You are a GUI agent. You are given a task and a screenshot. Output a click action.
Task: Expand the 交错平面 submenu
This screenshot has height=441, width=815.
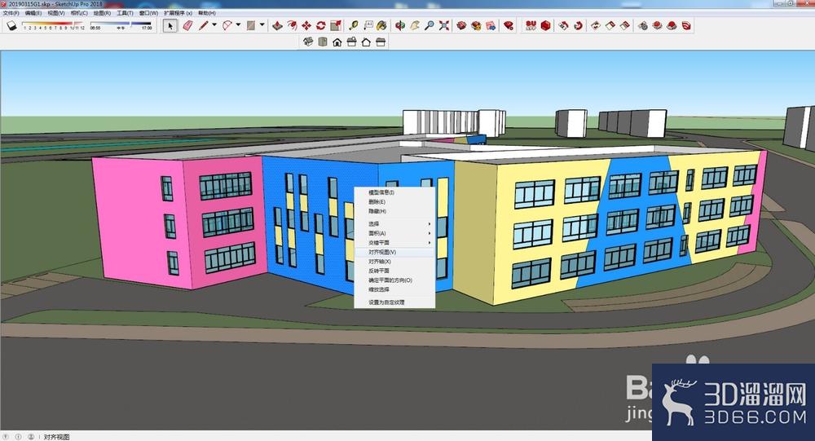[x=394, y=242]
